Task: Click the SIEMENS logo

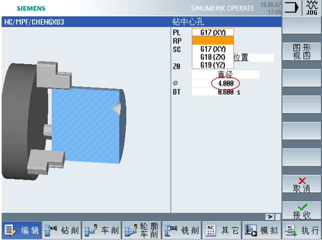Action: 31,9
